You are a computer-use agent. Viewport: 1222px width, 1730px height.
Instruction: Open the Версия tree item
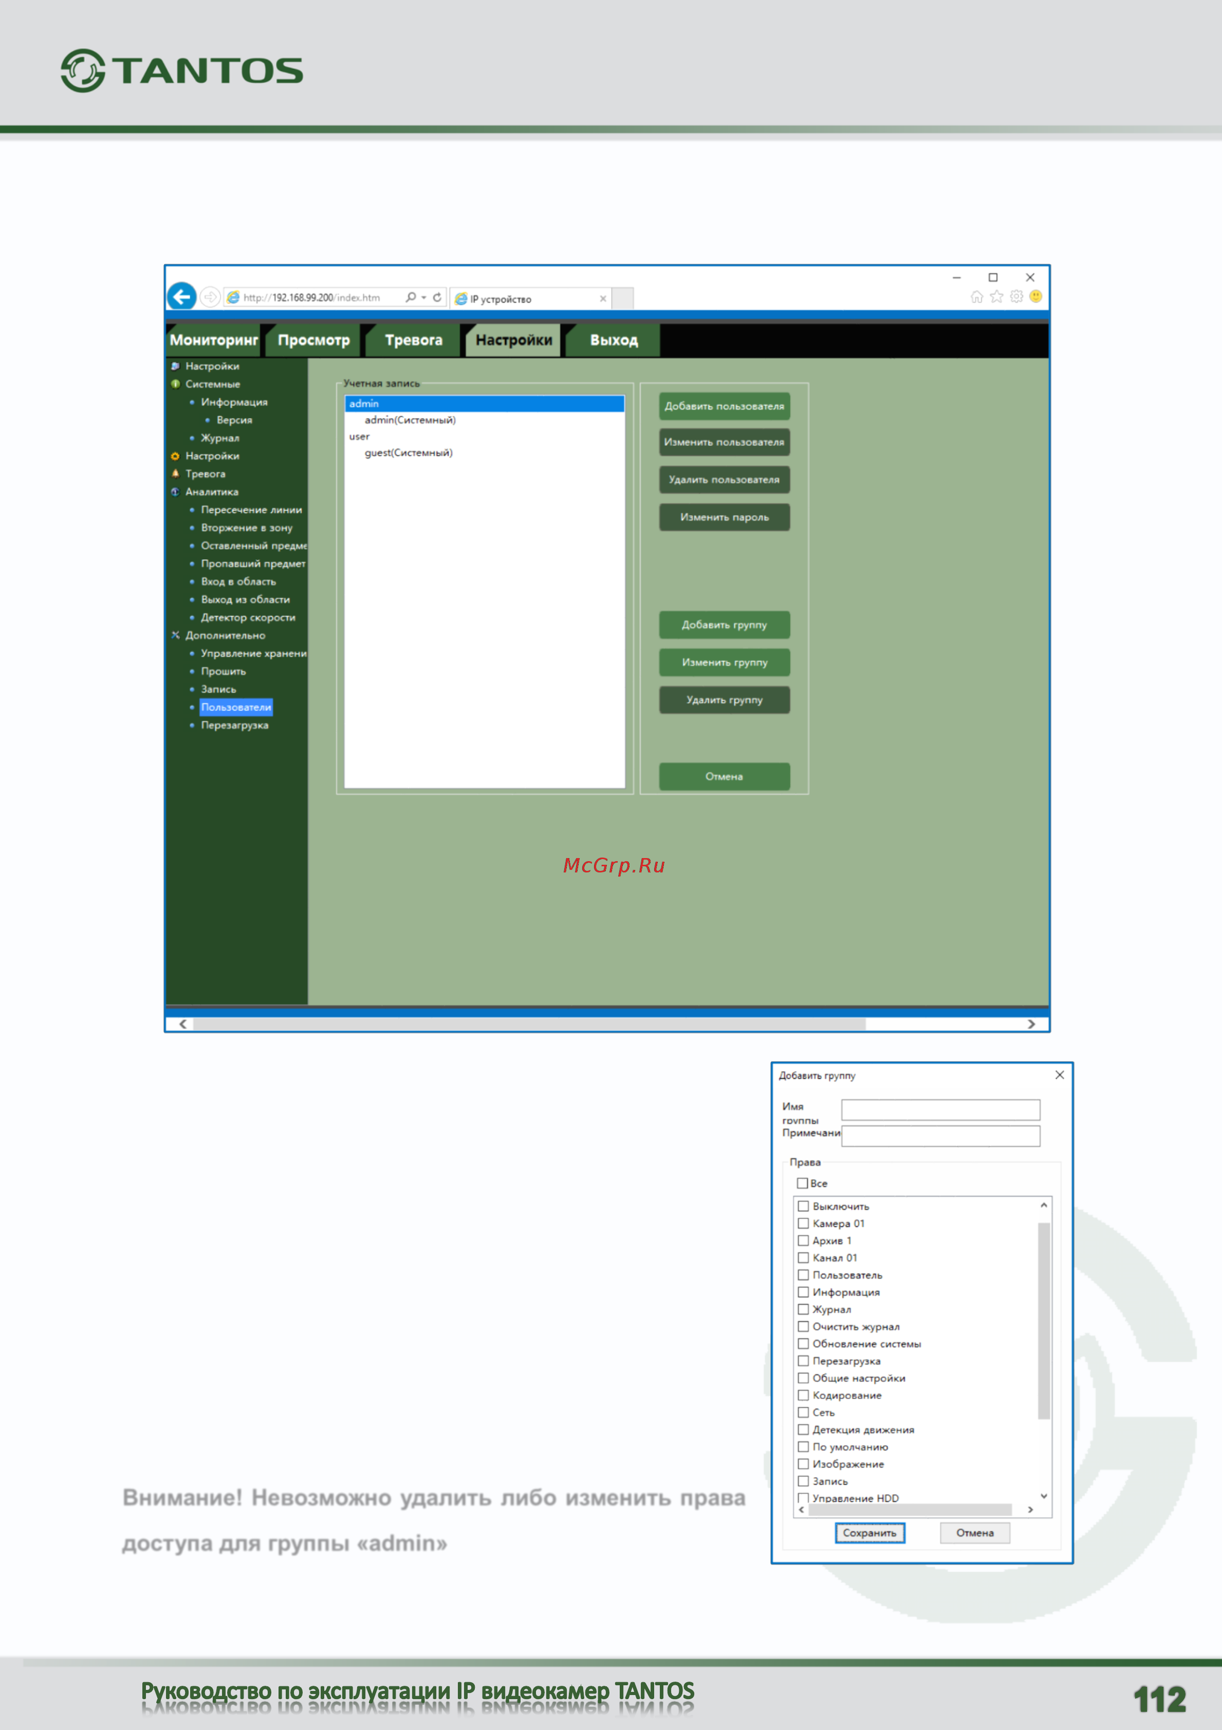pyautogui.click(x=234, y=421)
